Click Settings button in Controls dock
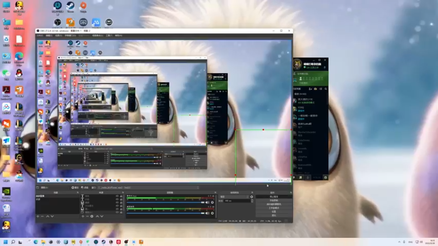 (274, 212)
